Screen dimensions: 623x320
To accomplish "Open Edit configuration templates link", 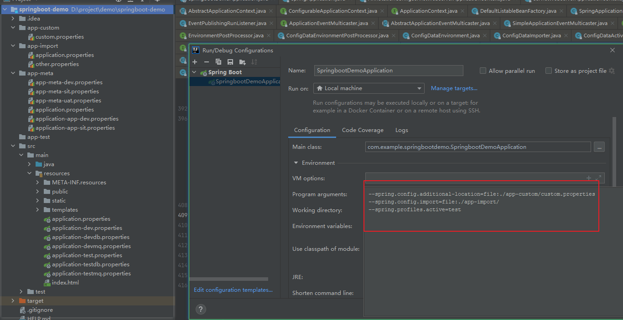I will point(233,290).
